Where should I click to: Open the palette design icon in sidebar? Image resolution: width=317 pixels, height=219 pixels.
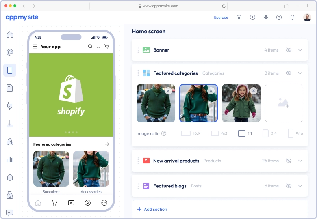(x=10, y=52)
